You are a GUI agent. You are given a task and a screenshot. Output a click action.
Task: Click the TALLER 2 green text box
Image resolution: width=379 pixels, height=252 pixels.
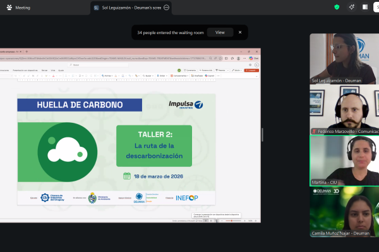point(154,146)
